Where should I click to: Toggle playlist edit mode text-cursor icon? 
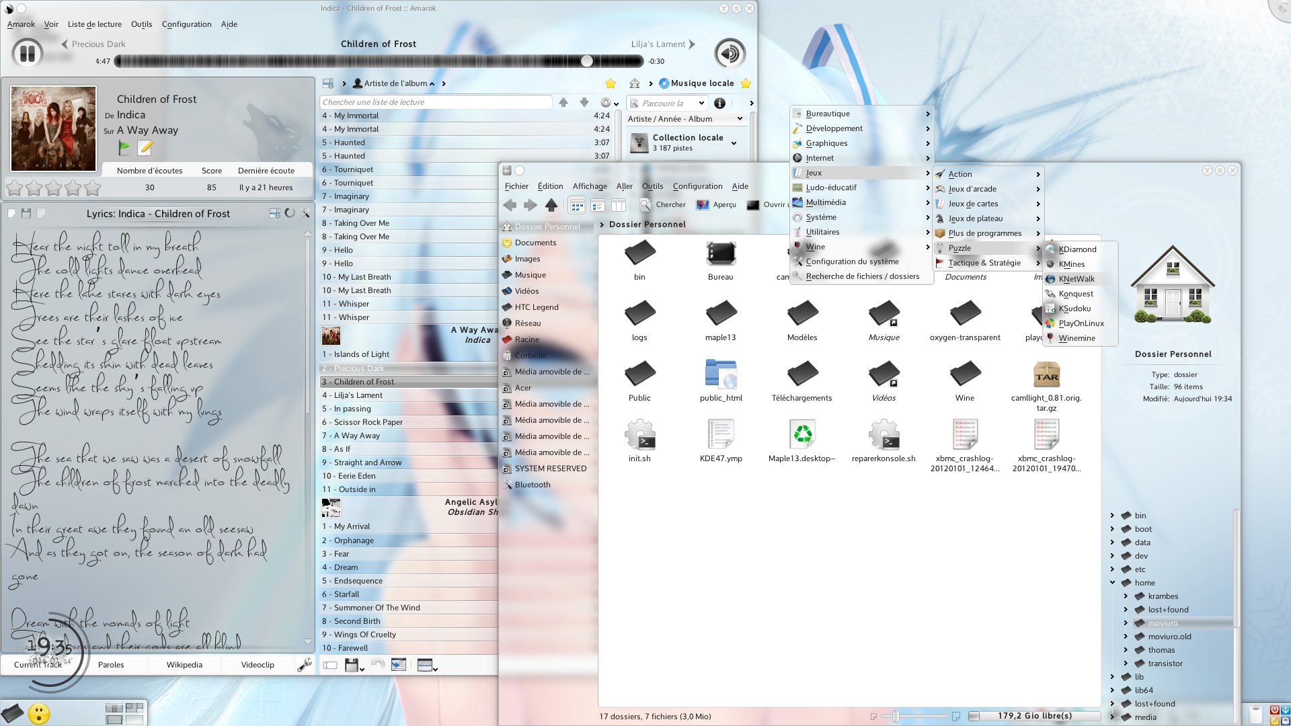tap(330, 665)
